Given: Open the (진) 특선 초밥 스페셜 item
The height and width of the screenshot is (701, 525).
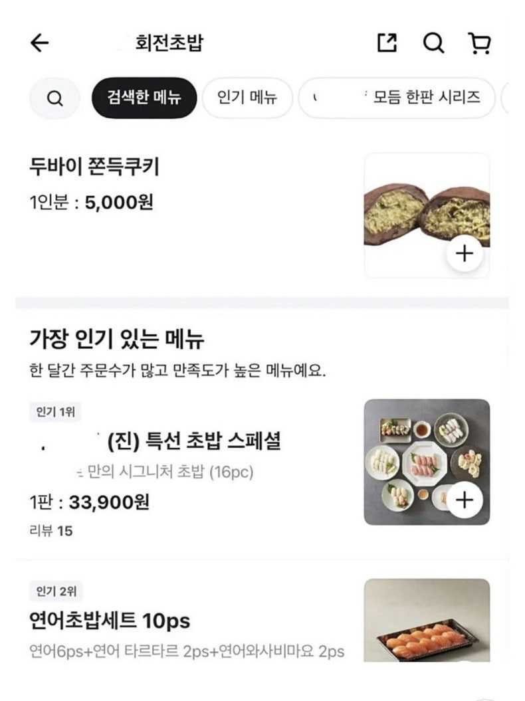Looking at the screenshot, I should [x=193, y=441].
